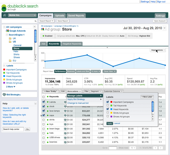This screenshot has height=155, width=170.
Task: Click the New Label button
Action: (x=147, y=97)
